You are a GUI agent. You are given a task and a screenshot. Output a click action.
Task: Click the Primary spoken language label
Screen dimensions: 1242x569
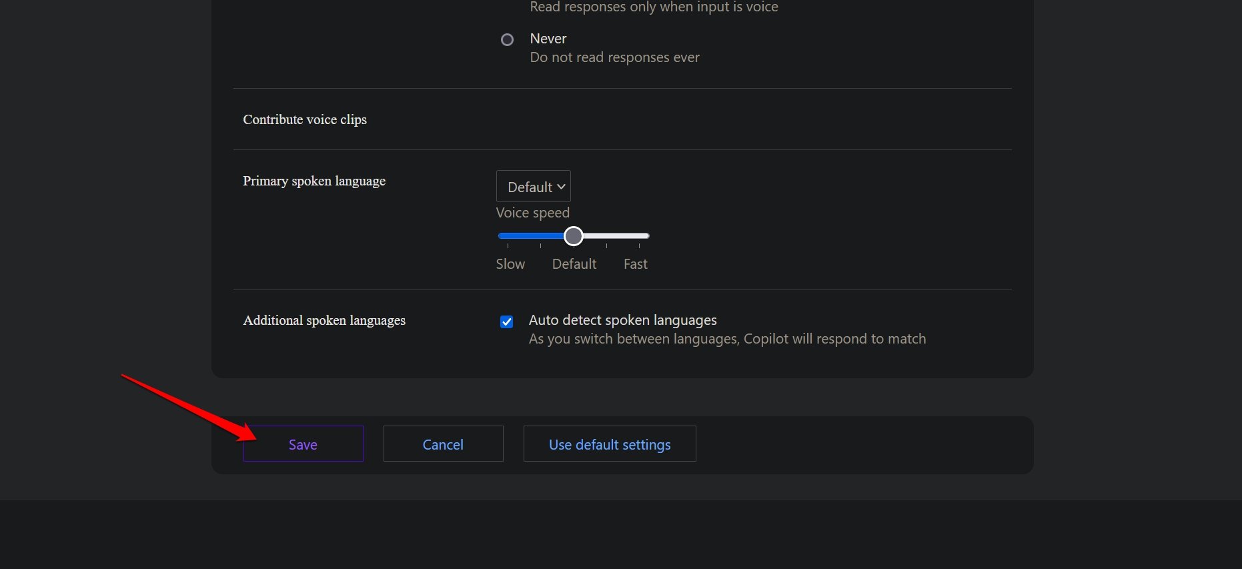pyautogui.click(x=314, y=181)
